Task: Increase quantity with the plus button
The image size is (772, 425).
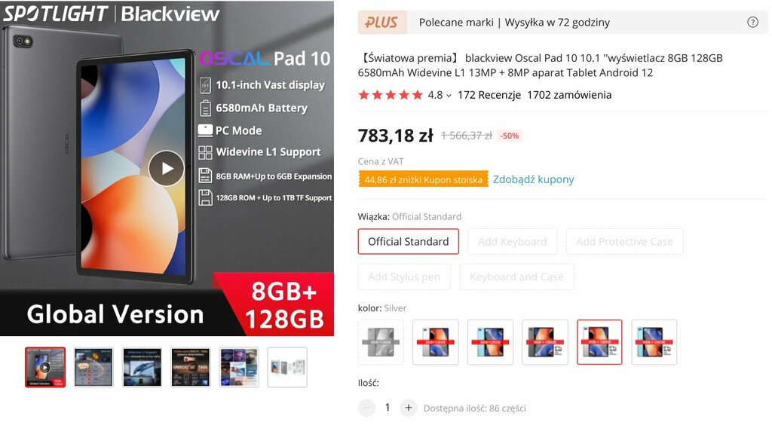Action: (x=408, y=408)
